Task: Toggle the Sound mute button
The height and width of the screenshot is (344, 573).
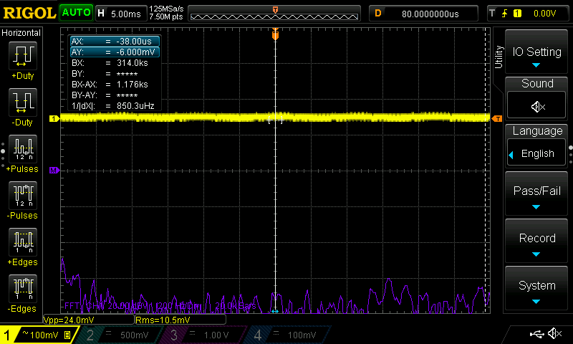Action: 537,106
